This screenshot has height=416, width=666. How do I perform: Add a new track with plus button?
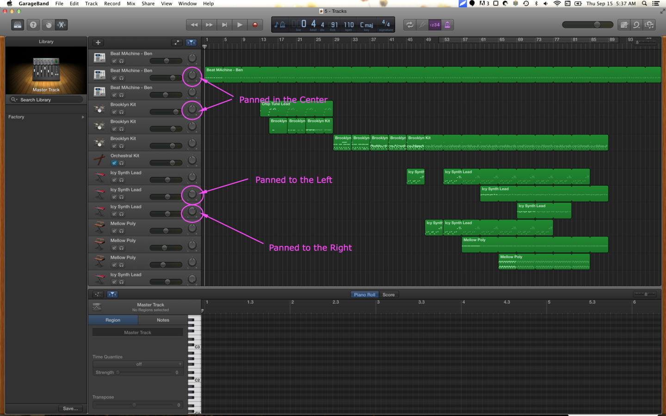click(98, 43)
